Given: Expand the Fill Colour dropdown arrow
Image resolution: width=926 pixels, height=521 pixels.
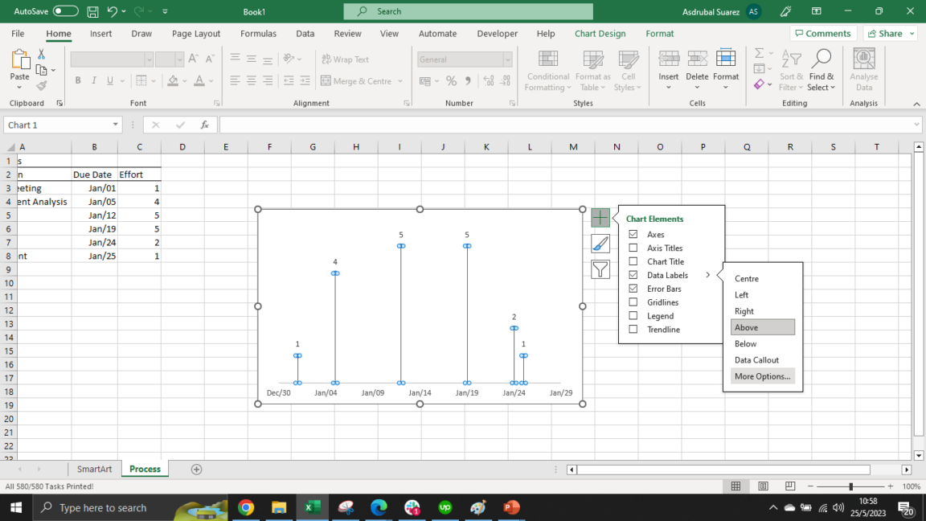Looking at the screenshot, I should pos(185,80).
